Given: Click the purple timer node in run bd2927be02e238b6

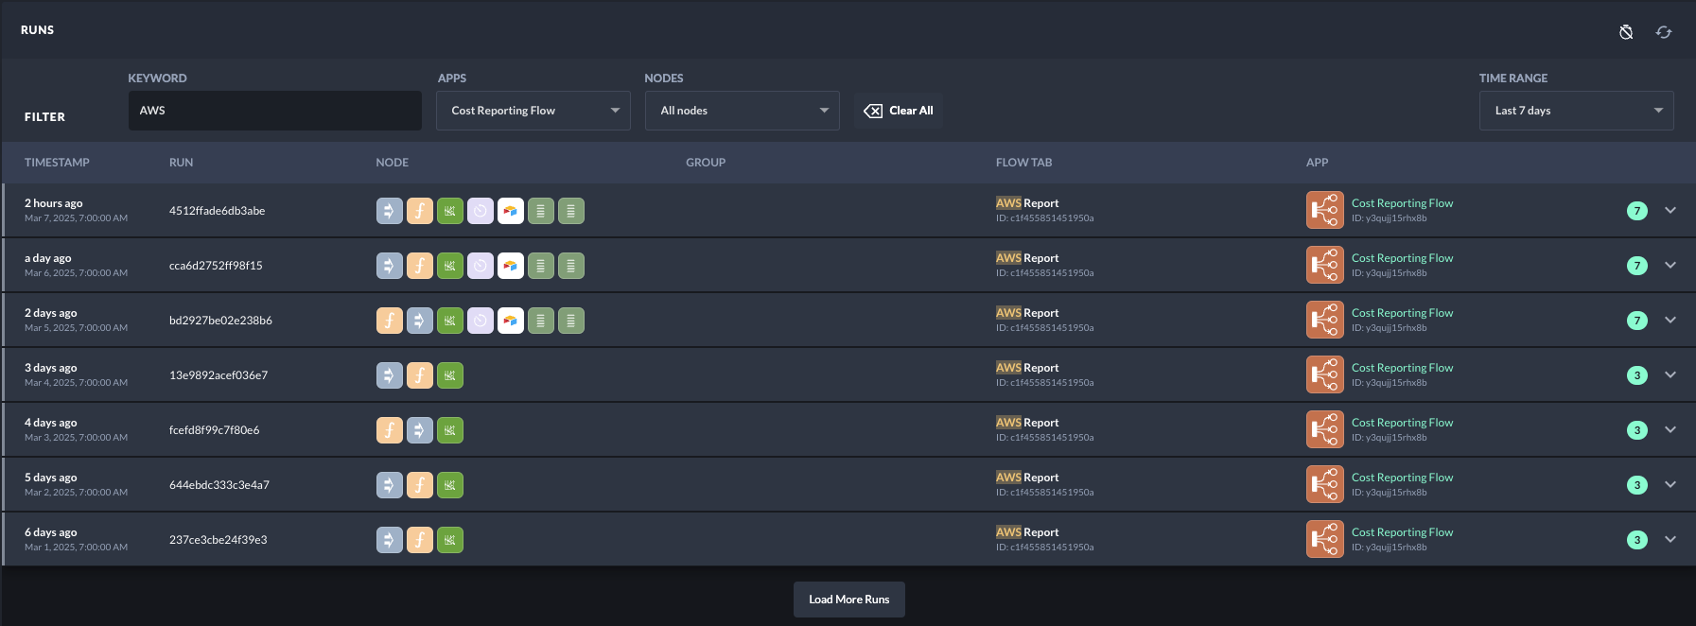Looking at the screenshot, I should click(481, 321).
